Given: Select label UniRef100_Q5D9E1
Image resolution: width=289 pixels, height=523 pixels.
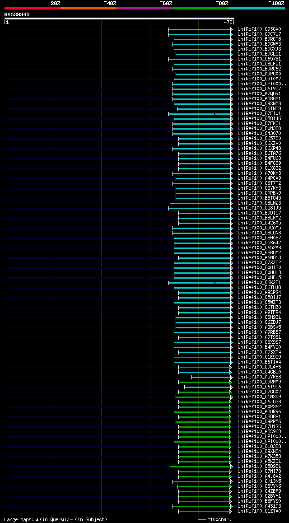Looking at the screenshot, I should click(x=259, y=467).
